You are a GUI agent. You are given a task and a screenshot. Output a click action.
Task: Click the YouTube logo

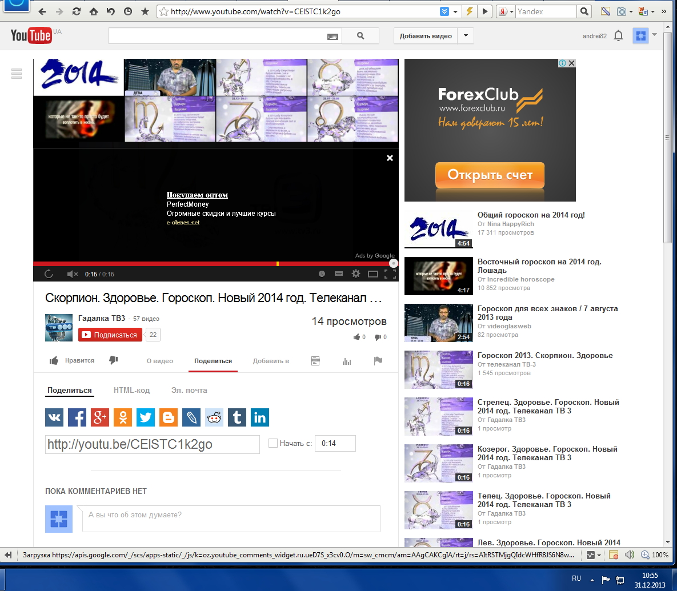pos(31,35)
